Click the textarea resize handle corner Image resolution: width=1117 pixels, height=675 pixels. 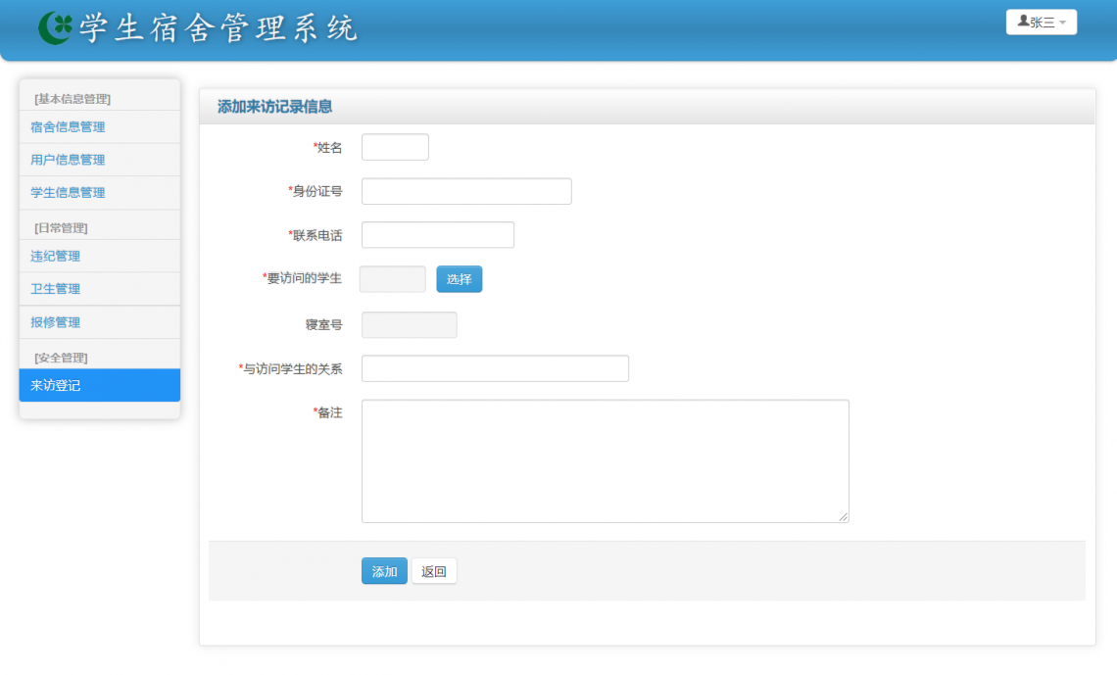tap(844, 517)
